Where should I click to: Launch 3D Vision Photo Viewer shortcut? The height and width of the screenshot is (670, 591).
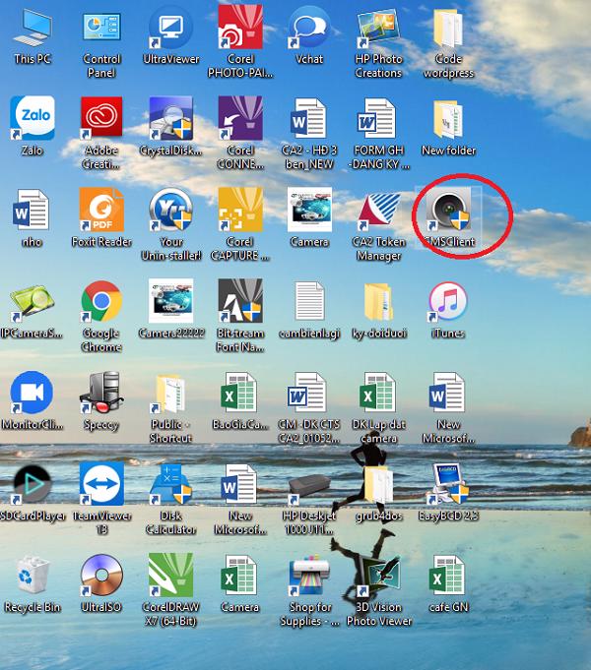click(378, 576)
